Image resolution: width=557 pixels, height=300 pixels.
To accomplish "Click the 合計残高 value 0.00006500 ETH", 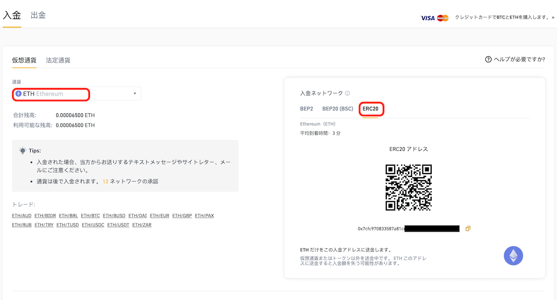I will (75, 115).
